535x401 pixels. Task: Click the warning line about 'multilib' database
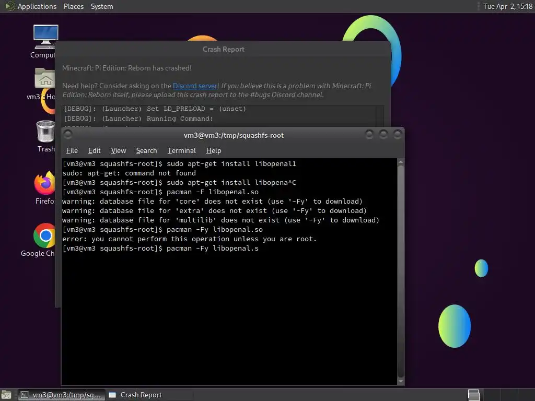tap(221, 220)
